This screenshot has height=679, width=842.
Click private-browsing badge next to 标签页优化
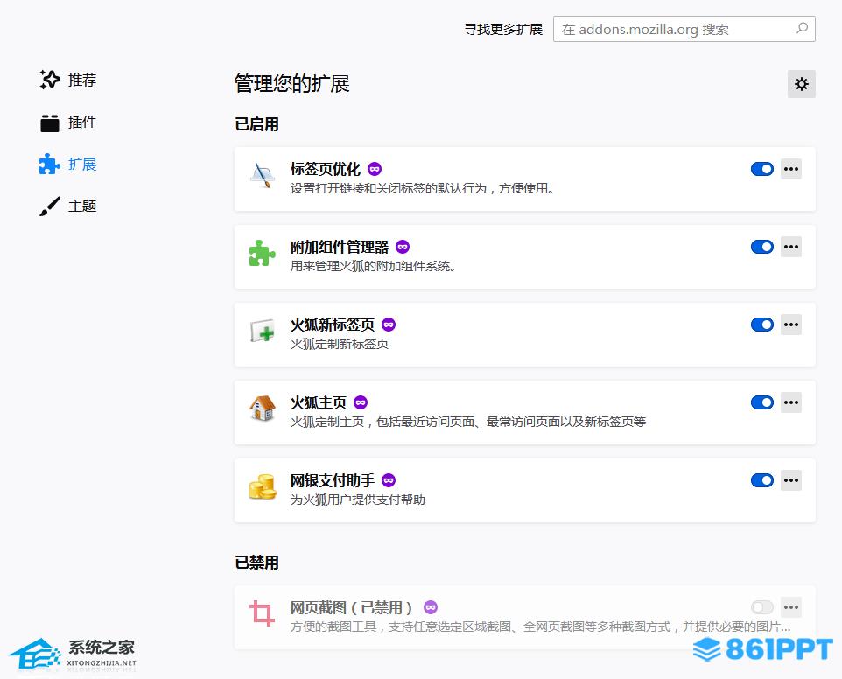(375, 169)
